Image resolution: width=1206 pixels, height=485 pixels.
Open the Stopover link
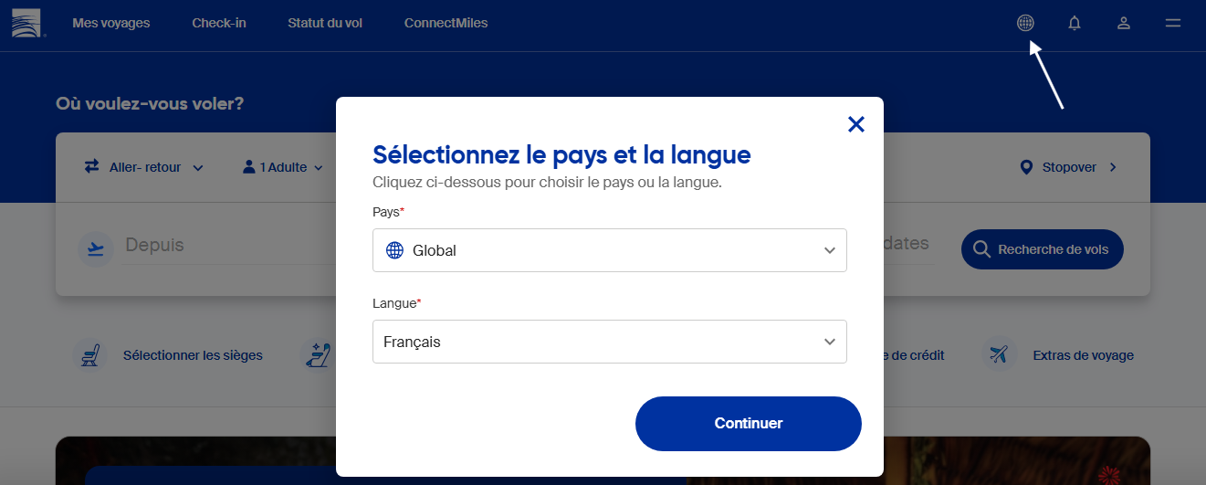pyautogui.click(x=1067, y=167)
